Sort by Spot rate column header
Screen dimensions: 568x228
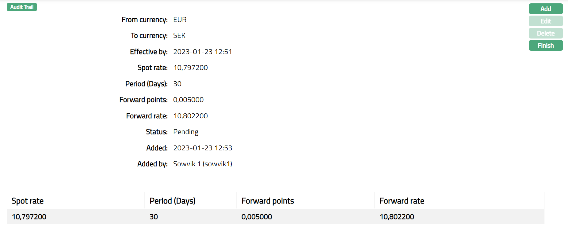pyautogui.click(x=28, y=201)
